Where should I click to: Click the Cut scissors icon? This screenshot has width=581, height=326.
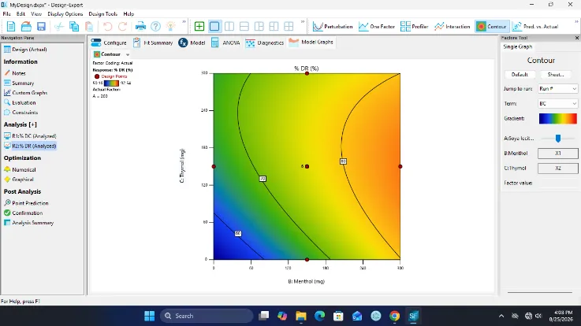click(x=59, y=26)
